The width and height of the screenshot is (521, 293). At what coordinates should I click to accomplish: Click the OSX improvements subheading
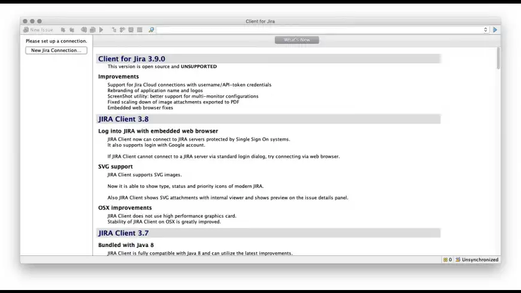[x=125, y=207]
